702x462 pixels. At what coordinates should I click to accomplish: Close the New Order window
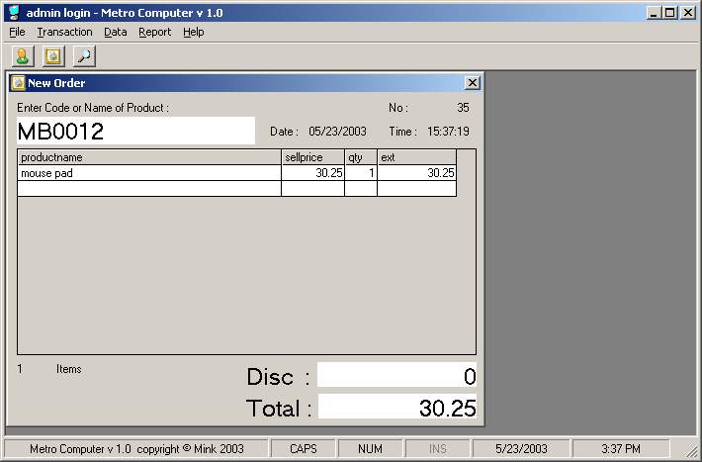pos(472,83)
